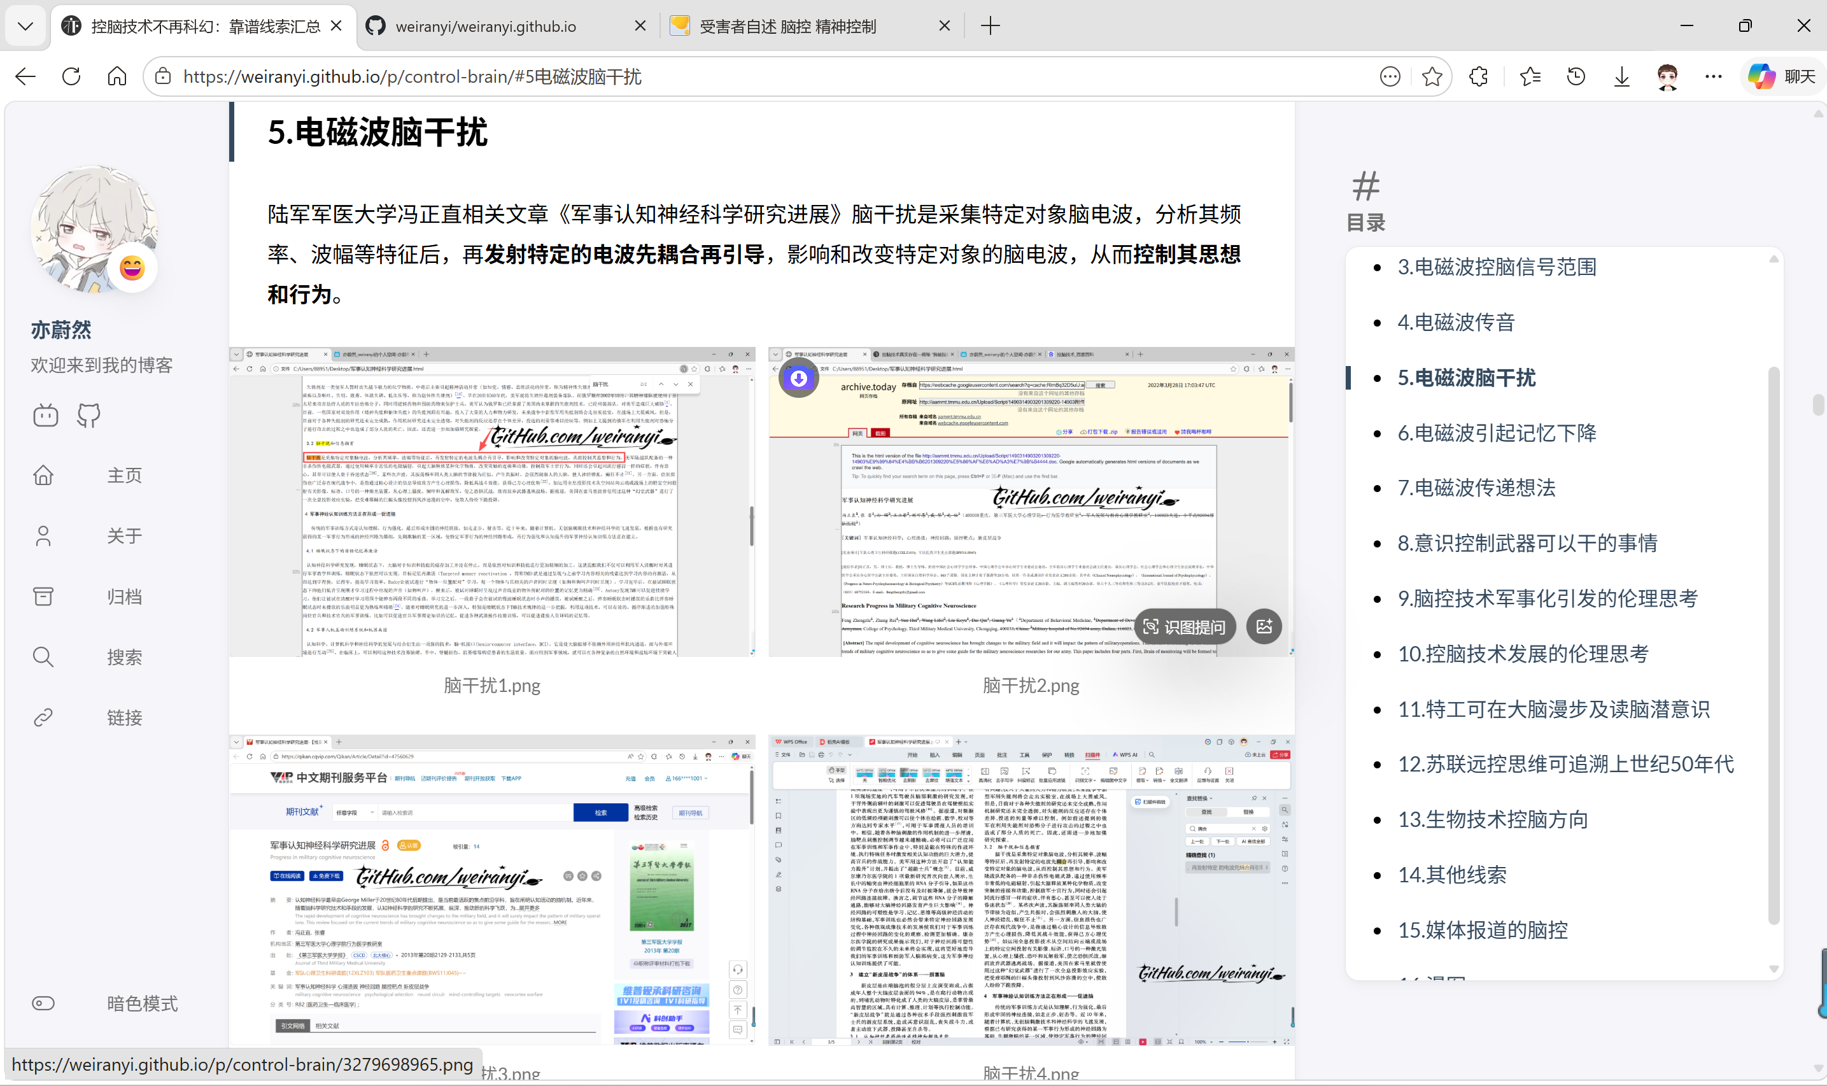Click the purple download overlay icon

coord(798,378)
